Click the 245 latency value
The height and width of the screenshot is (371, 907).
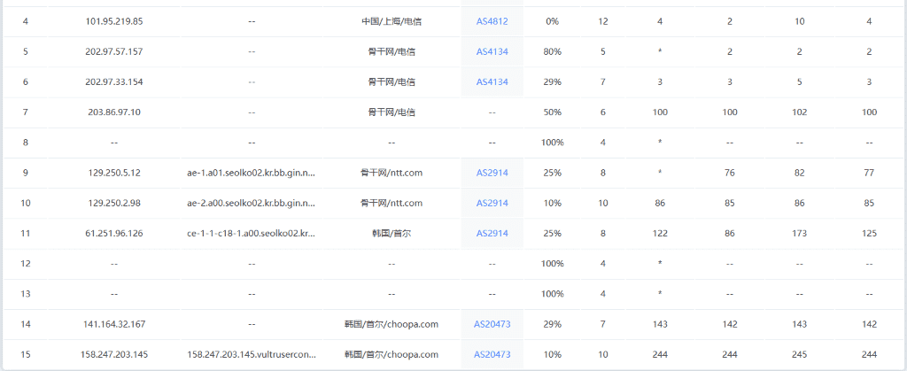pyautogui.click(x=799, y=354)
